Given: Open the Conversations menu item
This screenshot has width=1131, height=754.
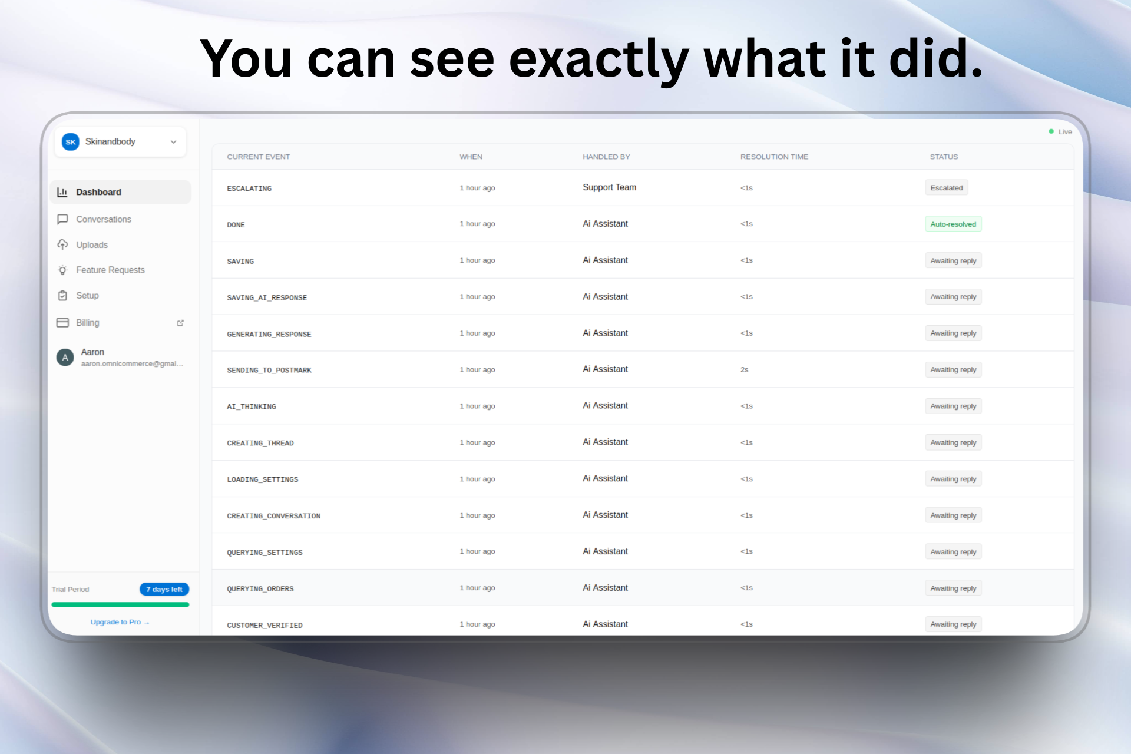Looking at the screenshot, I should pyautogui.click(x=104, y=219).
